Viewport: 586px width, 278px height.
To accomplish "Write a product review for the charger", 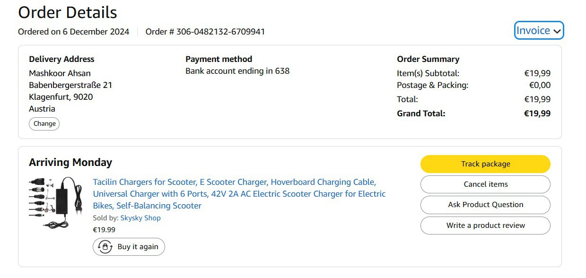I will click(485, 226).
